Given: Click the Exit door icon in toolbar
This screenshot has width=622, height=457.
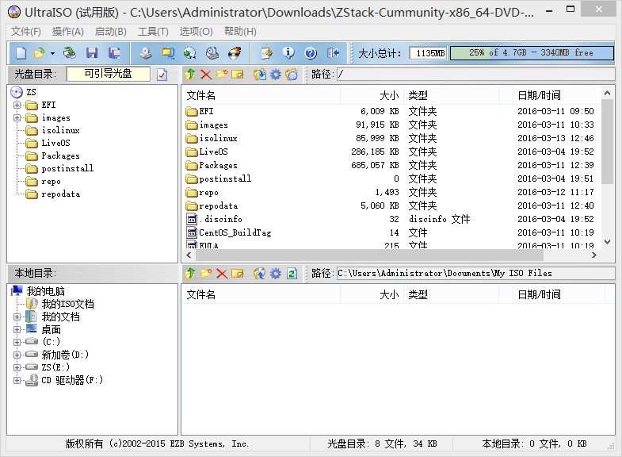Looking at the screenshot, I should tap(333, 53).
